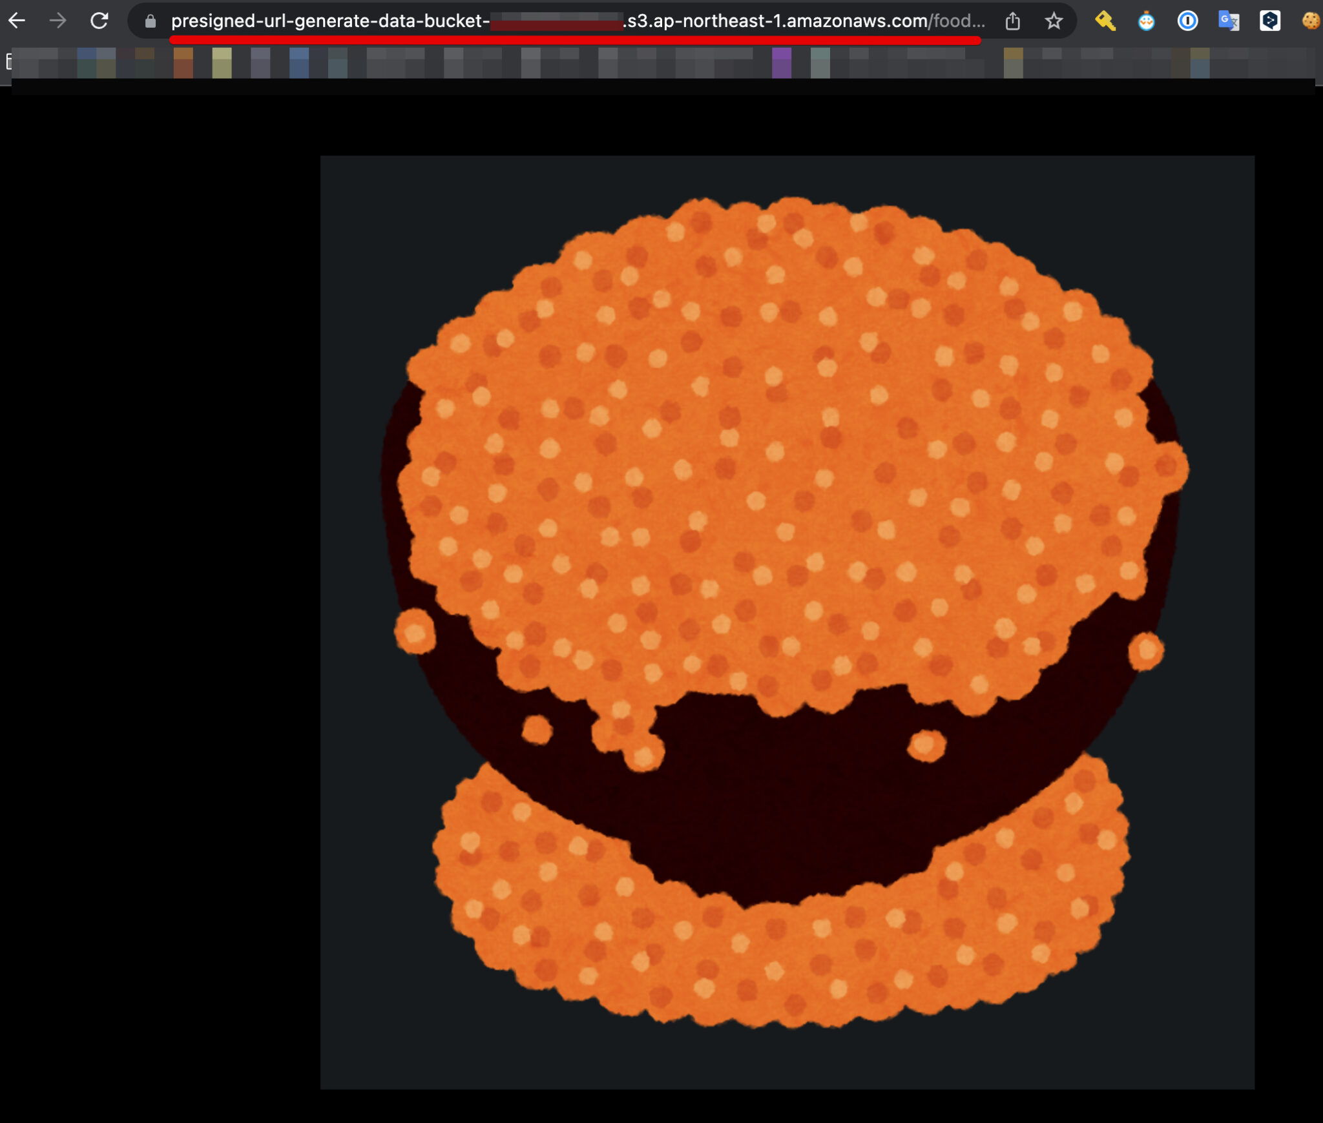Image resolution: width=1323 pixels, height=1123 pixels.
Task: Open the cookie extension icon
Action: (1310, 21)
